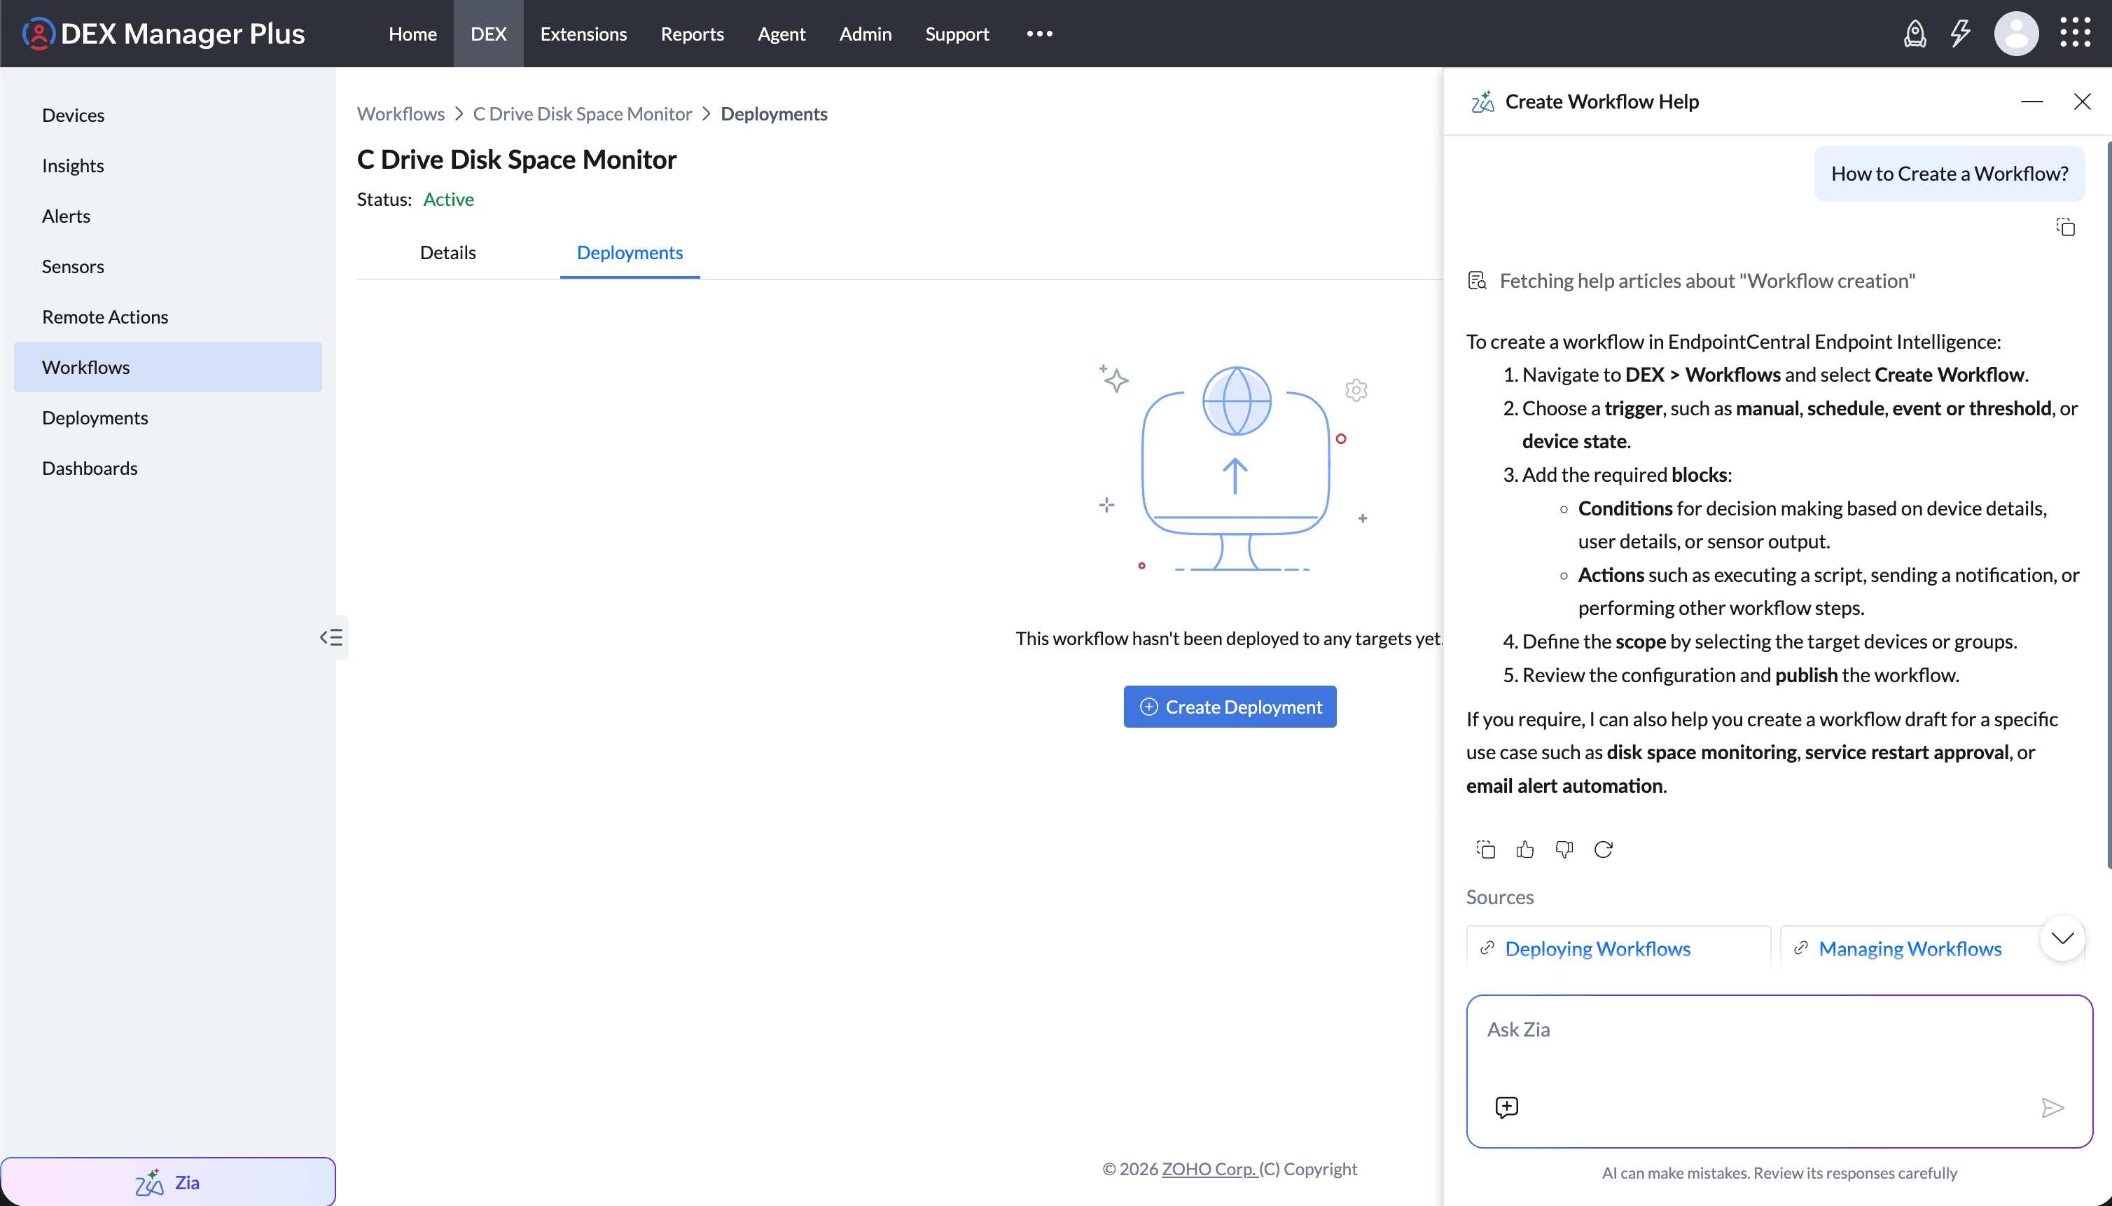Viewport: 2112px width, 1206px height.
Task: Open the Zia assistant button at bottom left
Action: 168,1182
